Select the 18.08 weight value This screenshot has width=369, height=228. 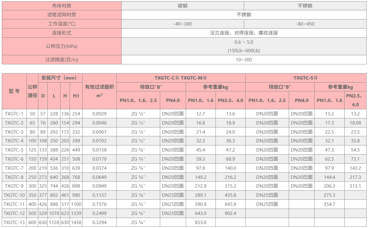click(x=355, y=123)
